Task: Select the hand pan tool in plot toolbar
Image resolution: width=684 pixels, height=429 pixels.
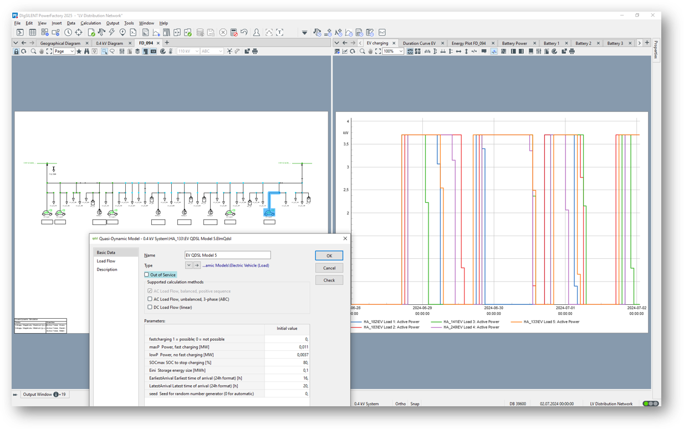Action: (370, 52)
